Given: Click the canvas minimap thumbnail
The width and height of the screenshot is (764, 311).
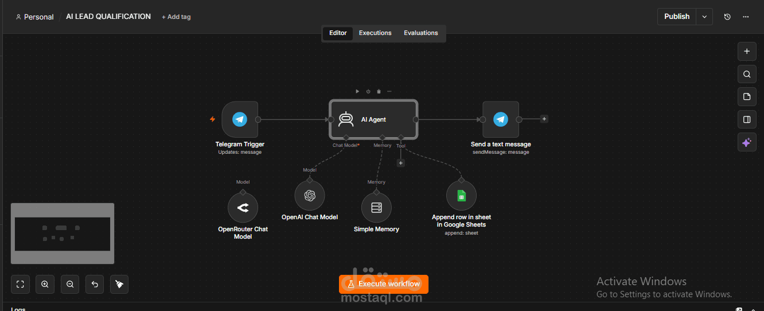Looking at the screenshot, I should pos(63,234).
